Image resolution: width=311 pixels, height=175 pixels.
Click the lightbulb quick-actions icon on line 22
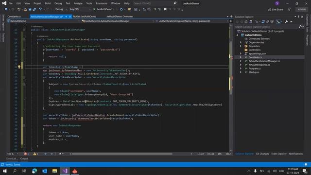tap(19, 67)
